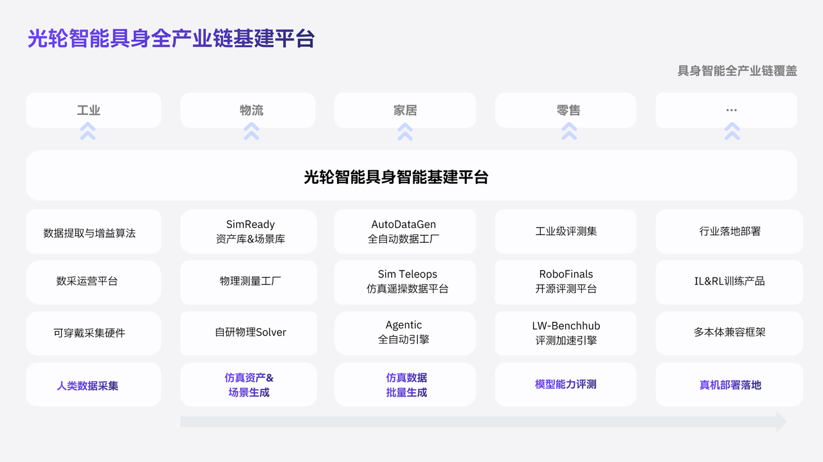
Task: Click the gray progress arrow at the bottom
Action: (x=482, y=422)
